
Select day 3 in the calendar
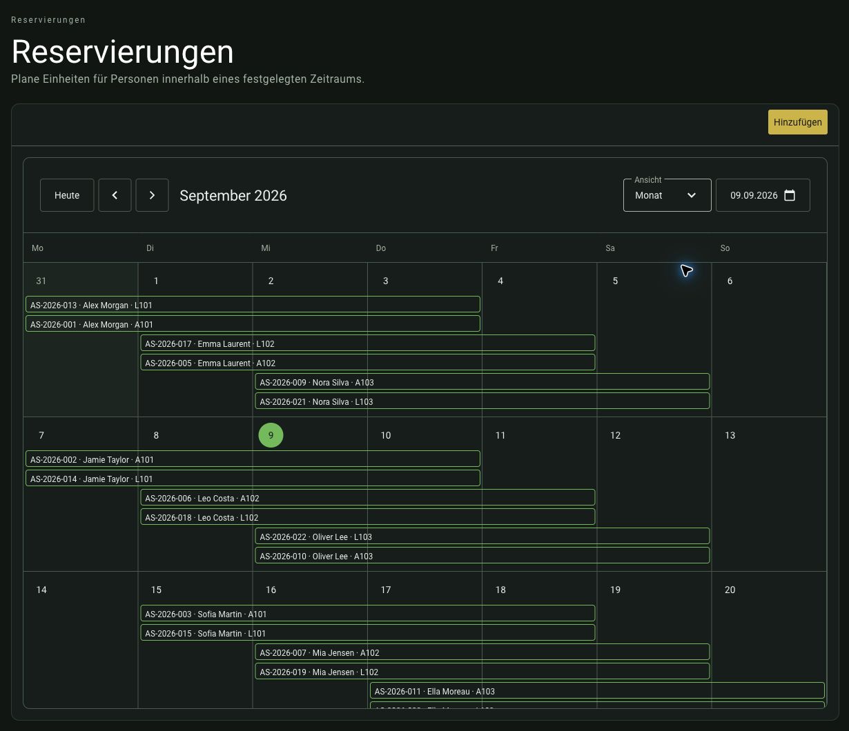point(385,281)
